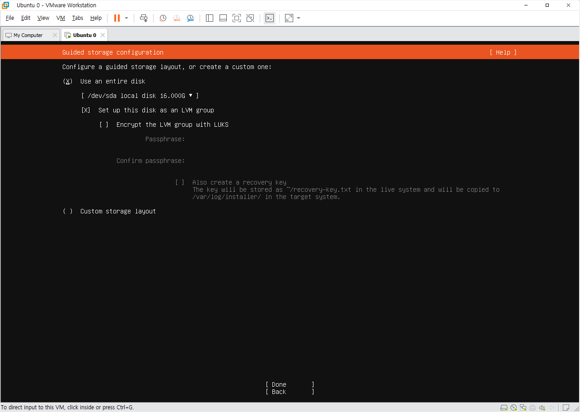Open the snapshot manager icon

(x=191, y=18)
